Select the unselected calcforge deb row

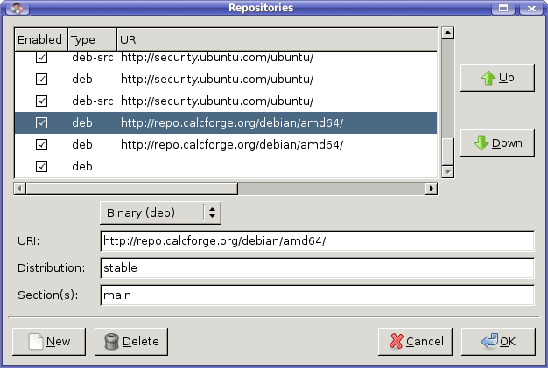[x=231, y=144]
